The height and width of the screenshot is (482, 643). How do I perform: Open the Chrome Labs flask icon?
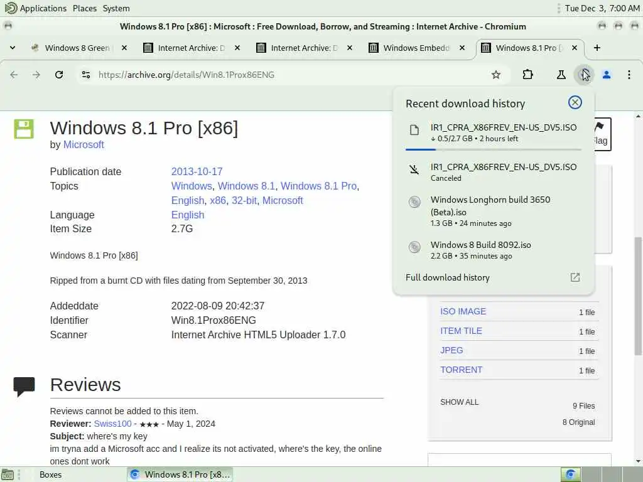tap(561, 75)
